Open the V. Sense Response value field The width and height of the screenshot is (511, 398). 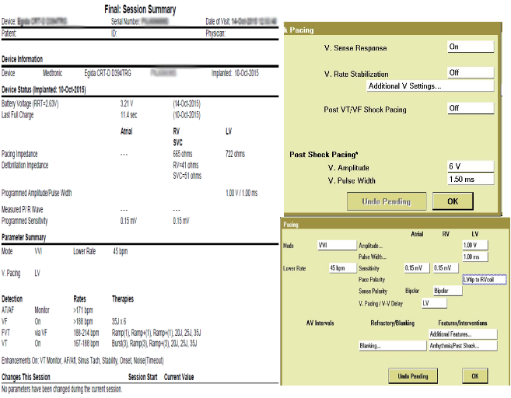(471, 47)
